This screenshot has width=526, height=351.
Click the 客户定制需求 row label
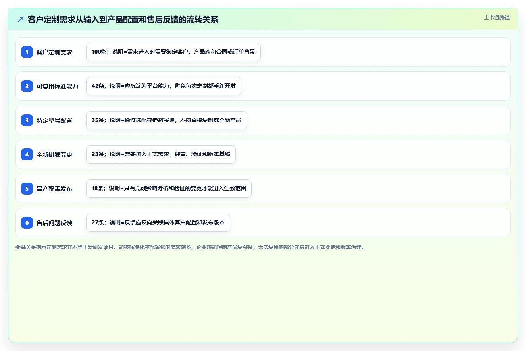click(54, 52)
